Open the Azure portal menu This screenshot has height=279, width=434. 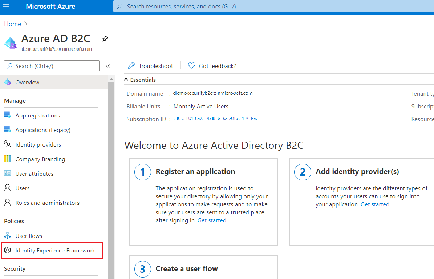tap(6, 6)
